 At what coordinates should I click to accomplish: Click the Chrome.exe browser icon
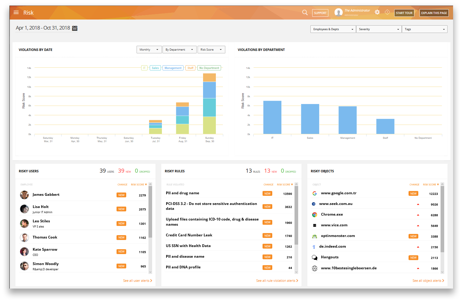314,215
